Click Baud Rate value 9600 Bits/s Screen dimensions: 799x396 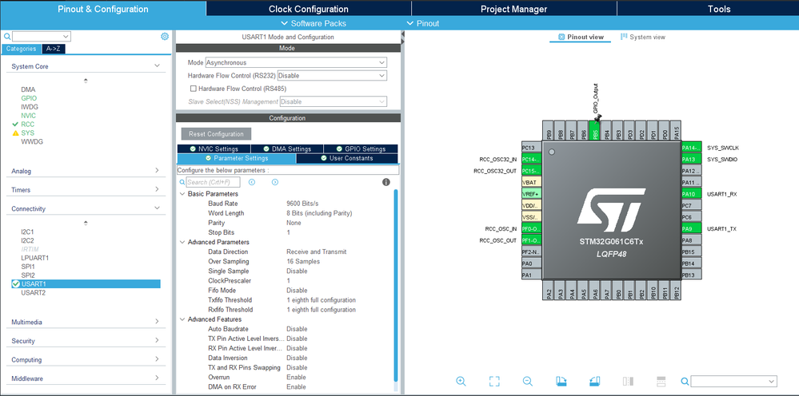coord(302,204)
